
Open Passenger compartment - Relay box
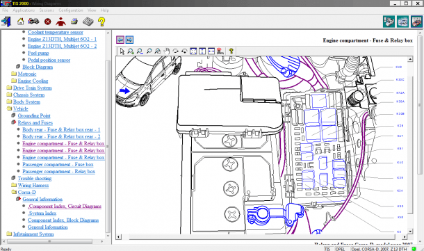coord(58,172)
